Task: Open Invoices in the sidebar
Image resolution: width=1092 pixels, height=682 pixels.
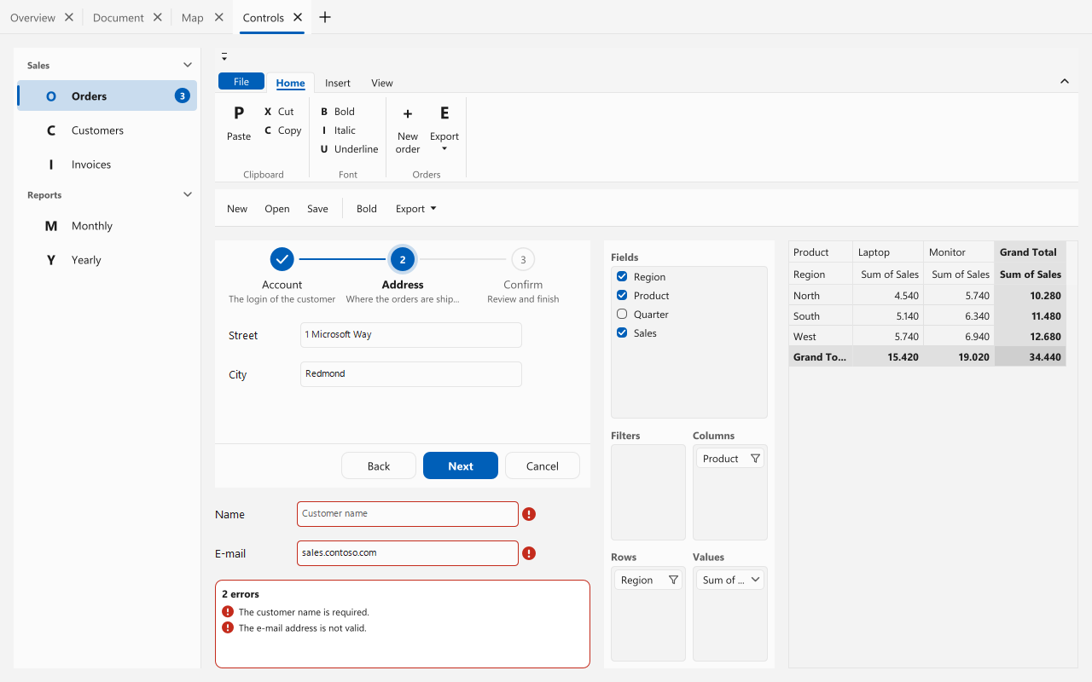Action: pyautogui.click(x=107, y=165)
